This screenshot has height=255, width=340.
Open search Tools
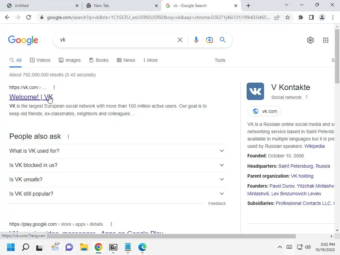pos(220,60)
